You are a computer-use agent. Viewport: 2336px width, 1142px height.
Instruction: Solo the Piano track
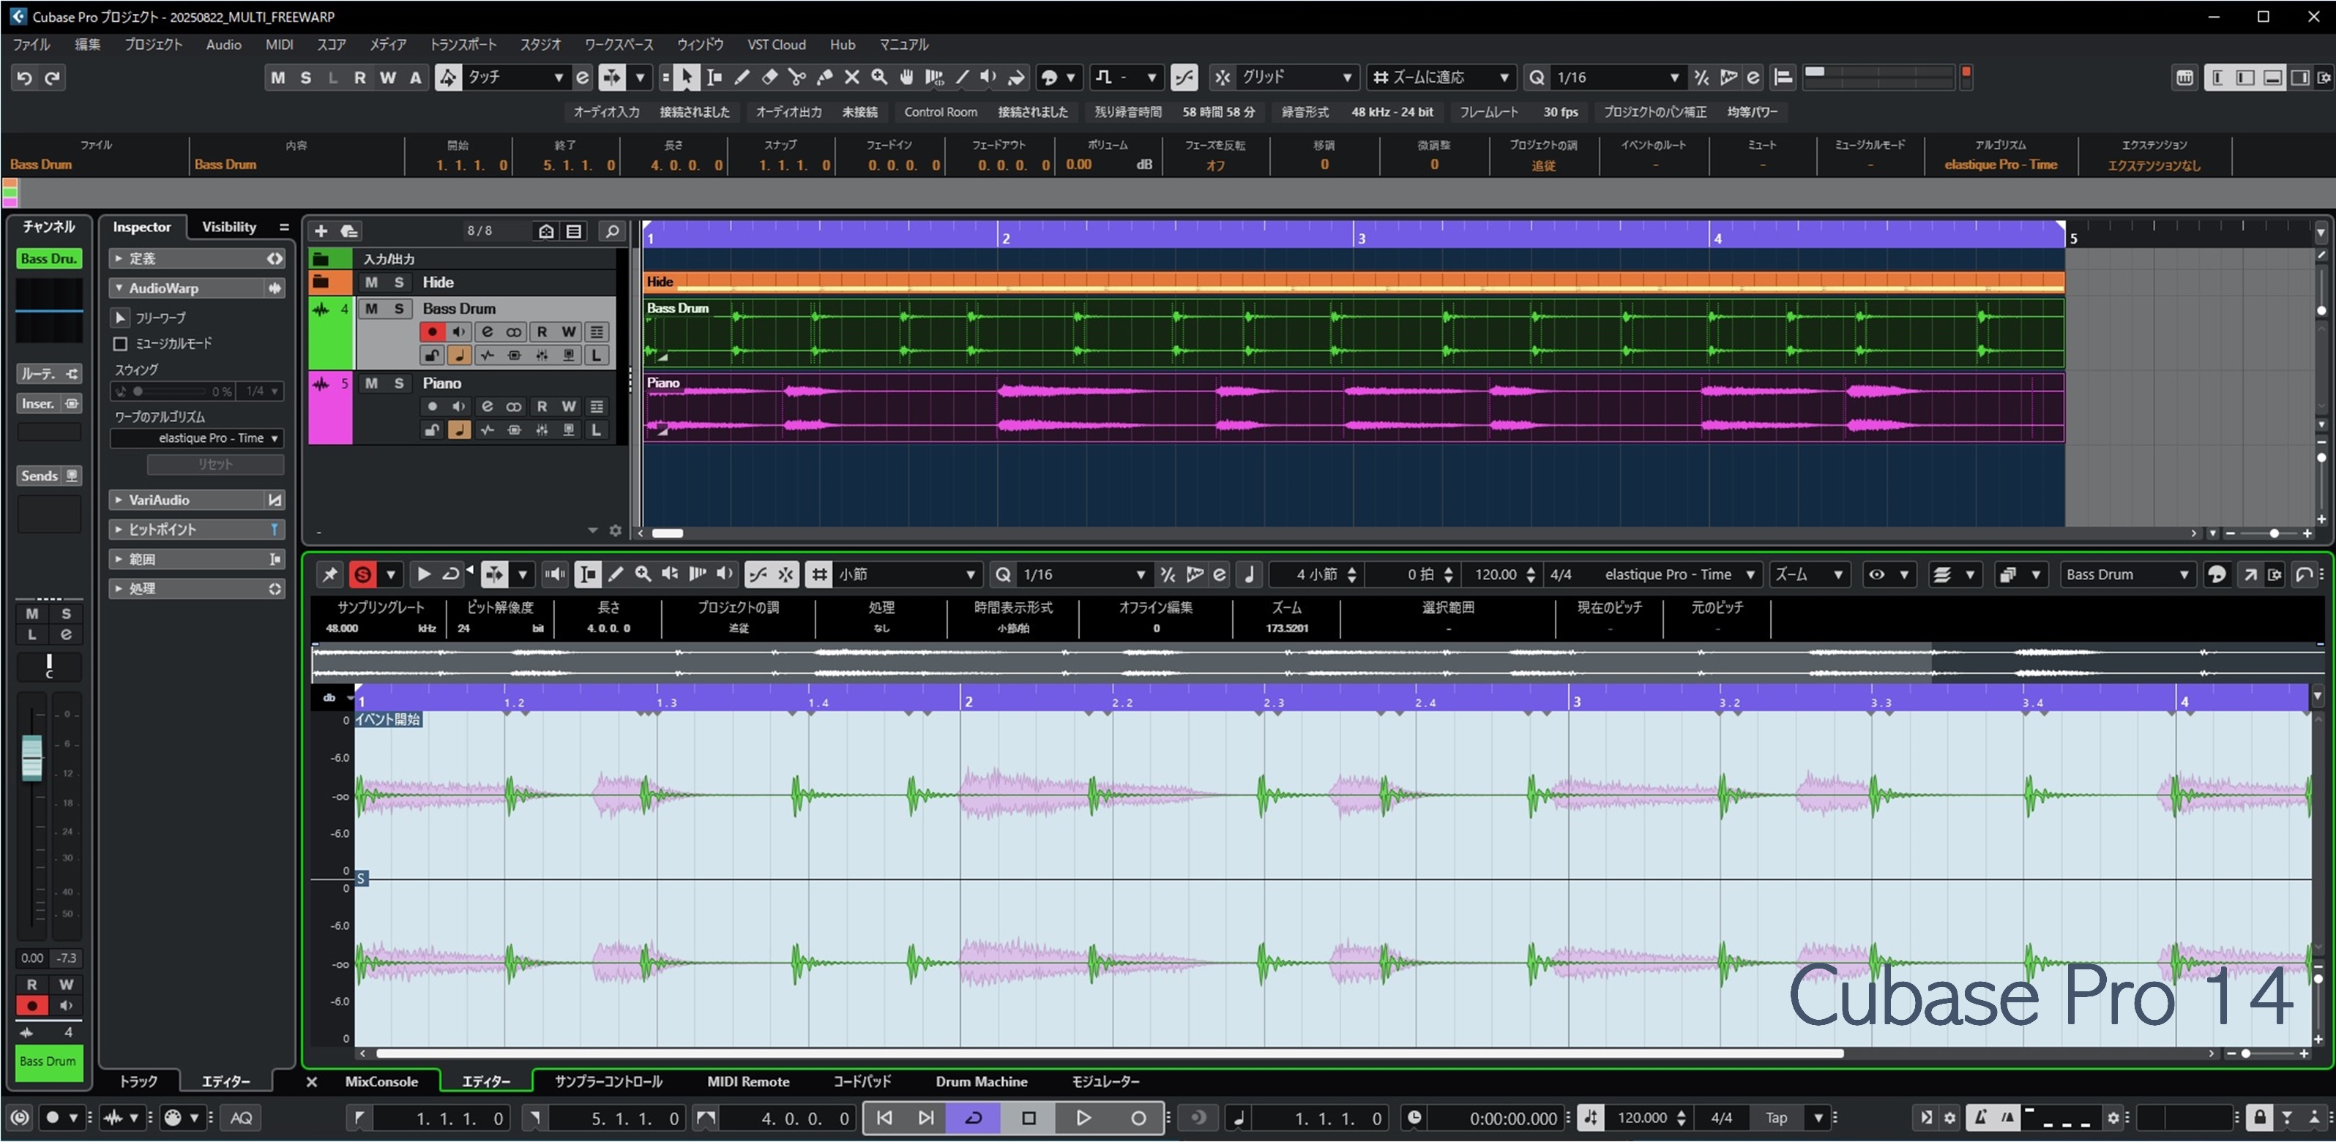click(x=399, y=384)
